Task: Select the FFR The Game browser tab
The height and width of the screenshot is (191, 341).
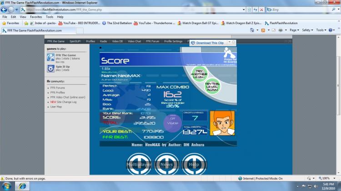Action: coord(38,30)
